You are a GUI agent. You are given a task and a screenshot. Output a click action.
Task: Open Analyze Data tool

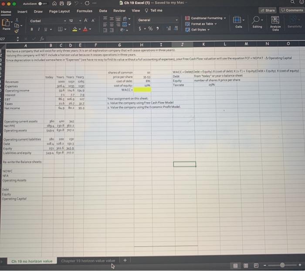point(275,23)
